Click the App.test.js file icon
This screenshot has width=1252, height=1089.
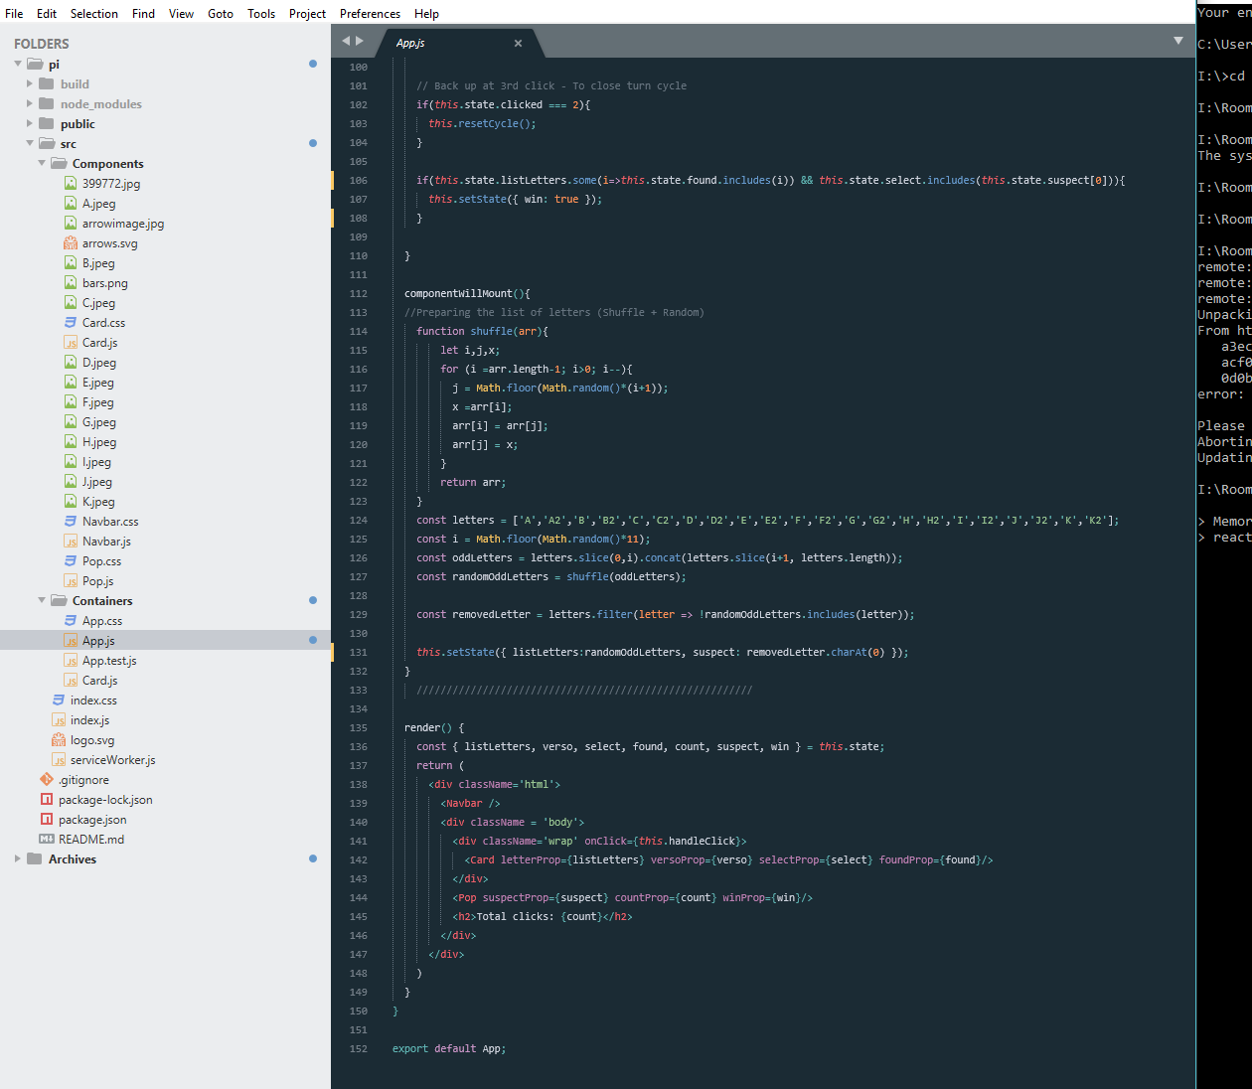(x=71, y=661)
